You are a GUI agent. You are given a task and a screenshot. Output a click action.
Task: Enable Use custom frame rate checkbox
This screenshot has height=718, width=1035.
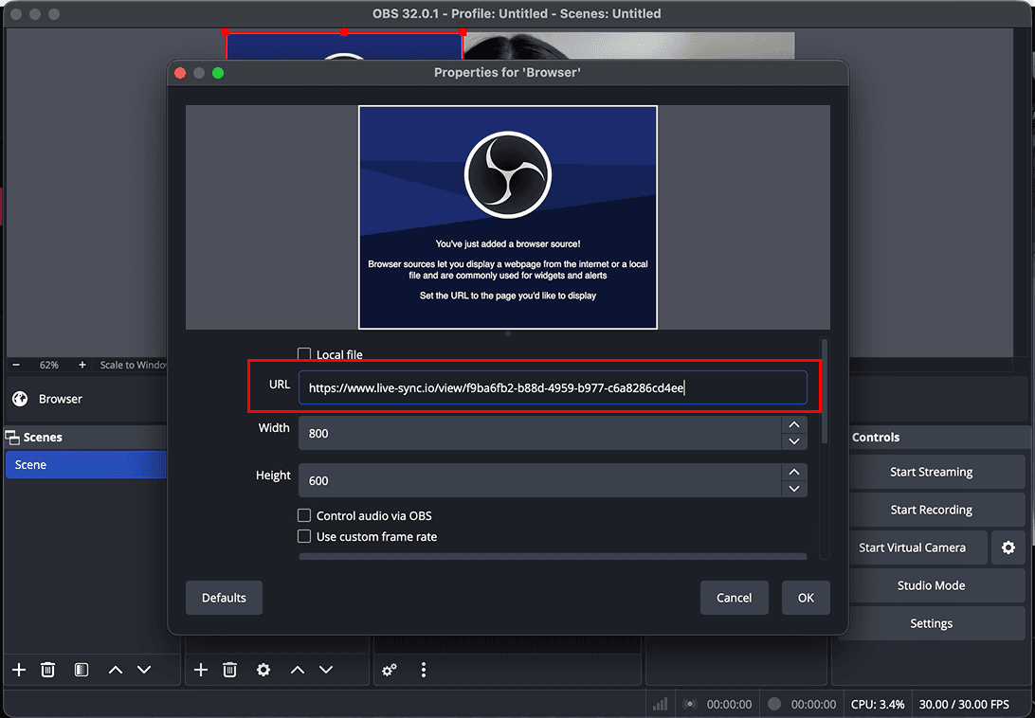coord(304,536)
